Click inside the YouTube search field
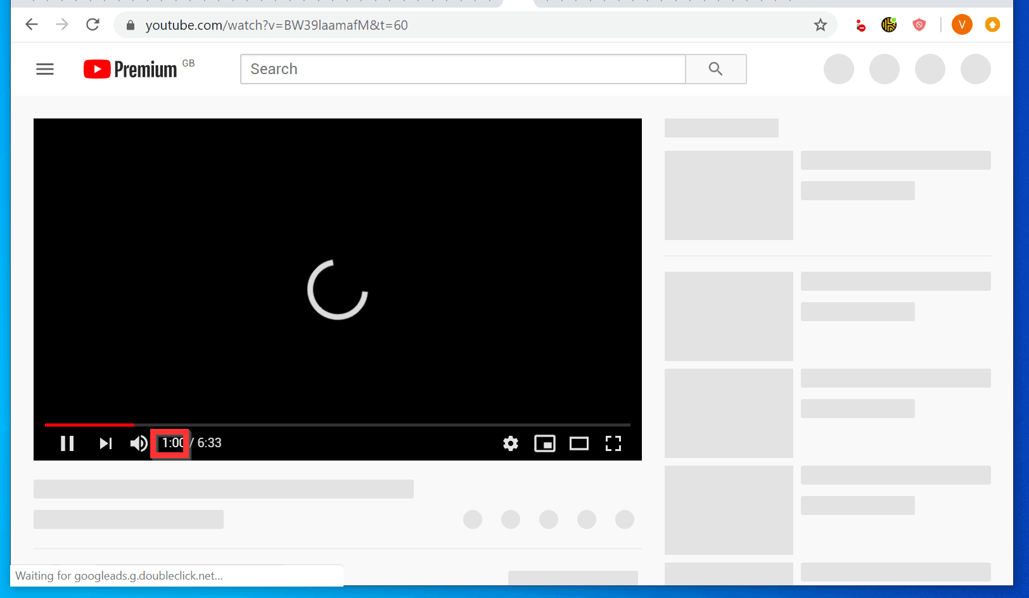The height and width of the screenshot is (598, 1029). pyautogui.click(x=444, y=68)
